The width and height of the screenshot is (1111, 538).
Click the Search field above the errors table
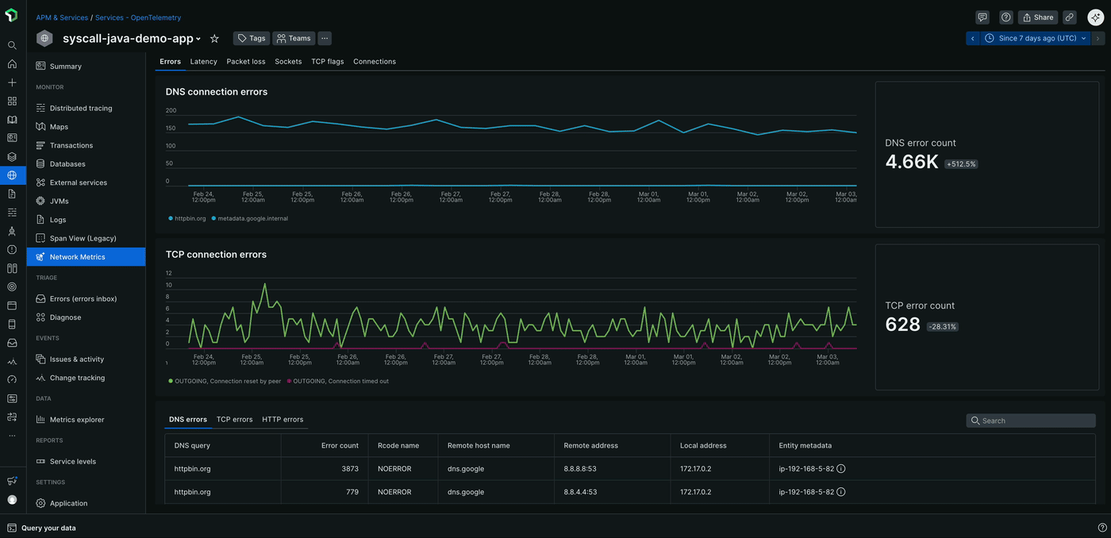click(x=1030, y=420)
